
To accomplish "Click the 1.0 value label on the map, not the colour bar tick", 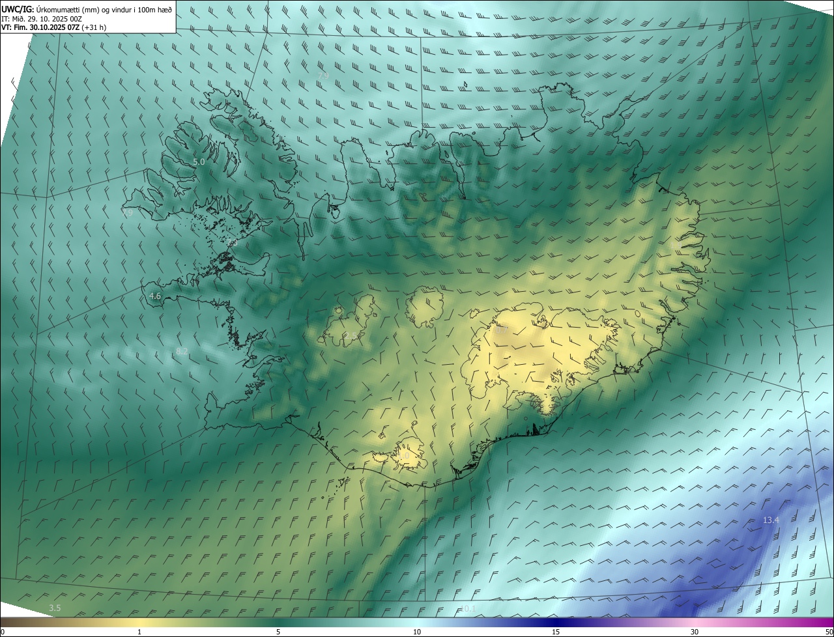I will click(404, 456).
